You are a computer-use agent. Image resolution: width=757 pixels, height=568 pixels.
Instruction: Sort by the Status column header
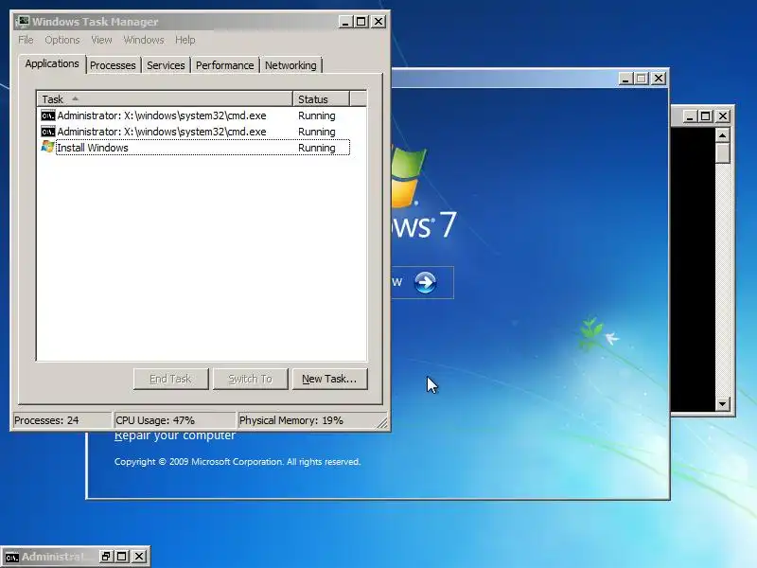[x=321, y=99]
